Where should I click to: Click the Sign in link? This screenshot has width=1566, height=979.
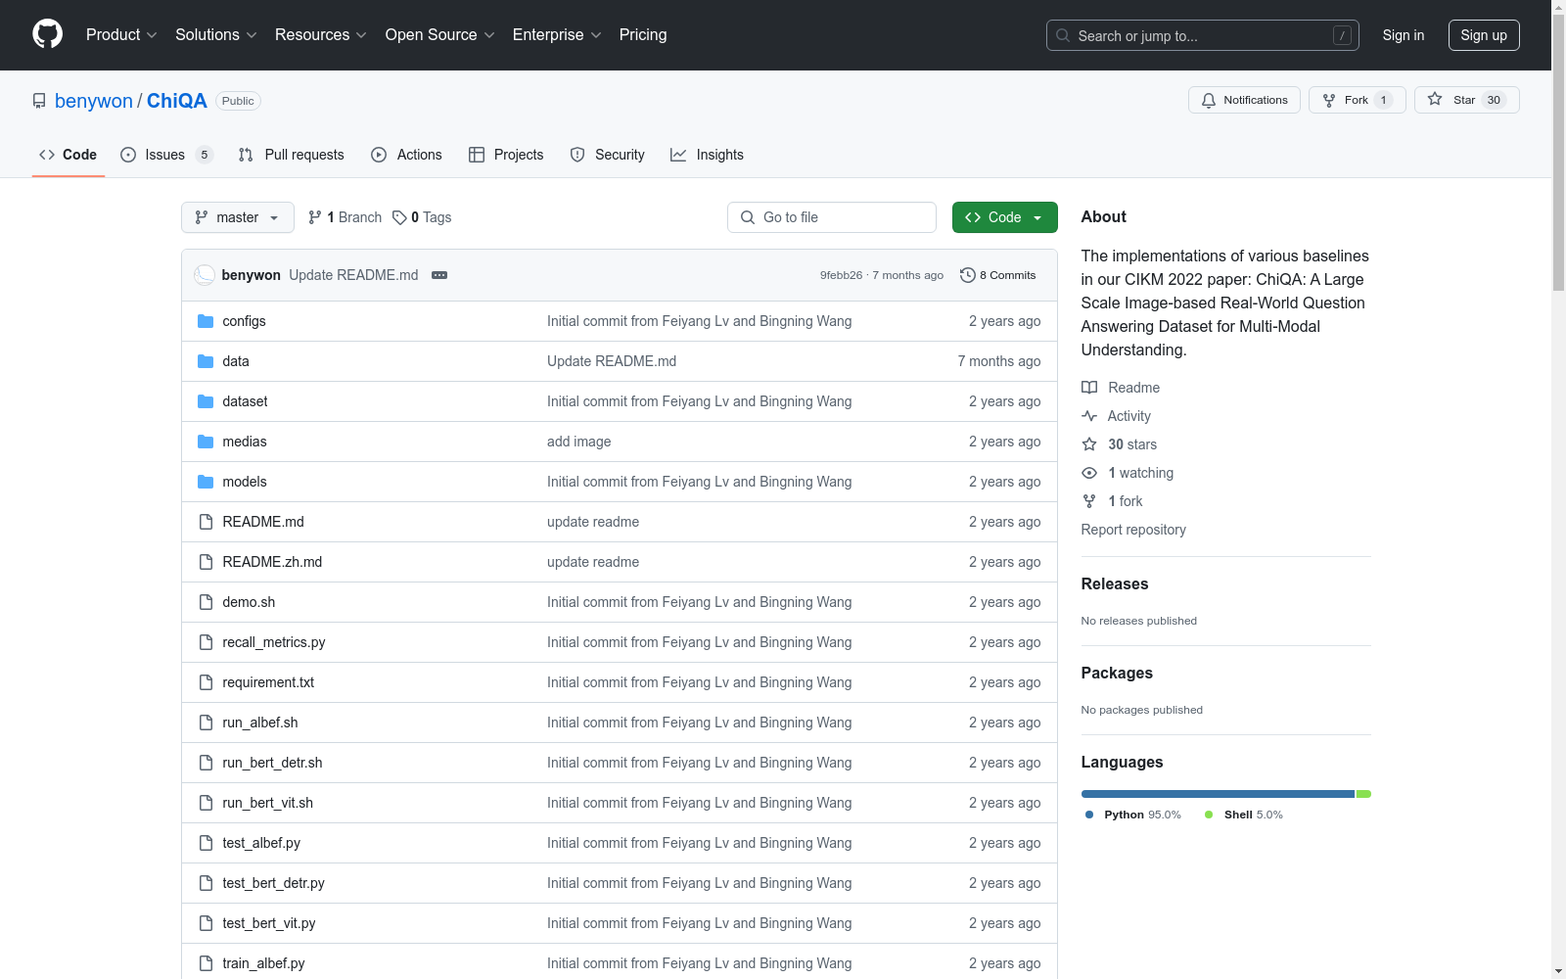(1404, 35)
